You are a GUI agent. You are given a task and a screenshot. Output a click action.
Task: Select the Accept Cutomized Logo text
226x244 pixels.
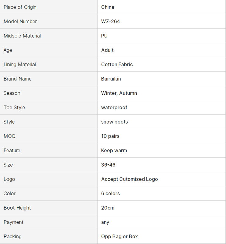click(x=129, y=179)
